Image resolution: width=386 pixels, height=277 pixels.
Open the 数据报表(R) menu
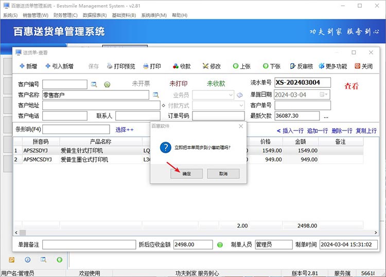(95, 15)
